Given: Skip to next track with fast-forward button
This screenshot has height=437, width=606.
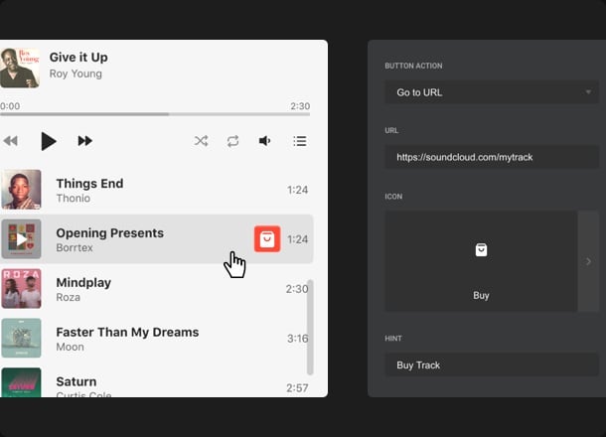Looking at the screenshot, I should (85, 141).
